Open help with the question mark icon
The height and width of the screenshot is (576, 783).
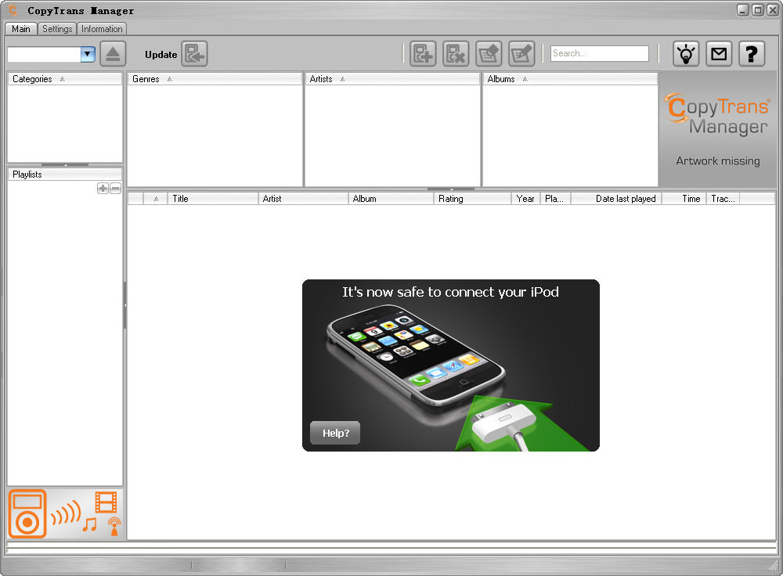(752, 53)
